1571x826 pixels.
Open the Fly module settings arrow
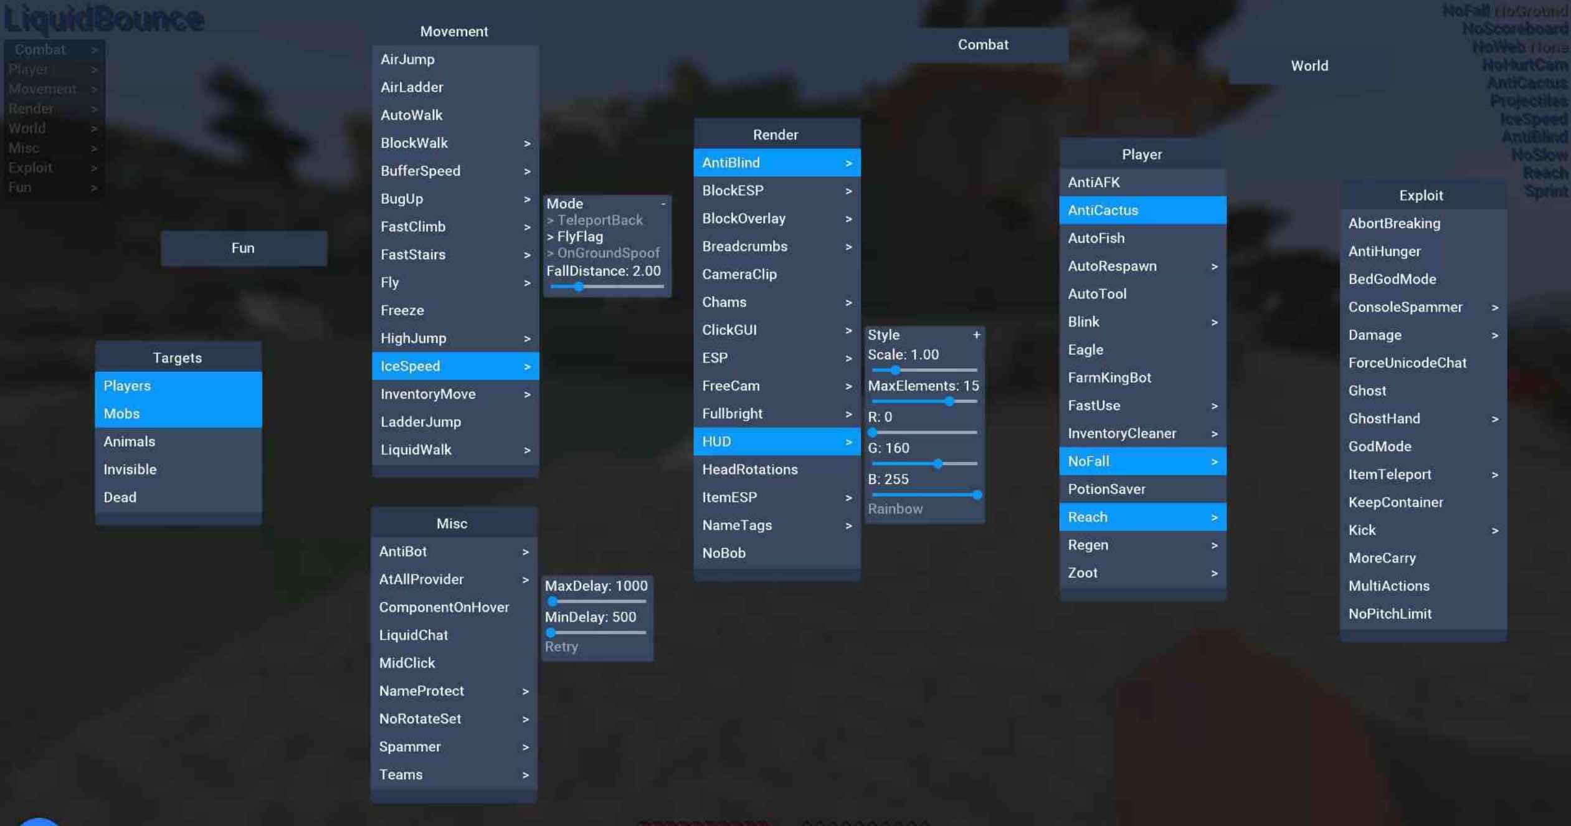point(527,283)
